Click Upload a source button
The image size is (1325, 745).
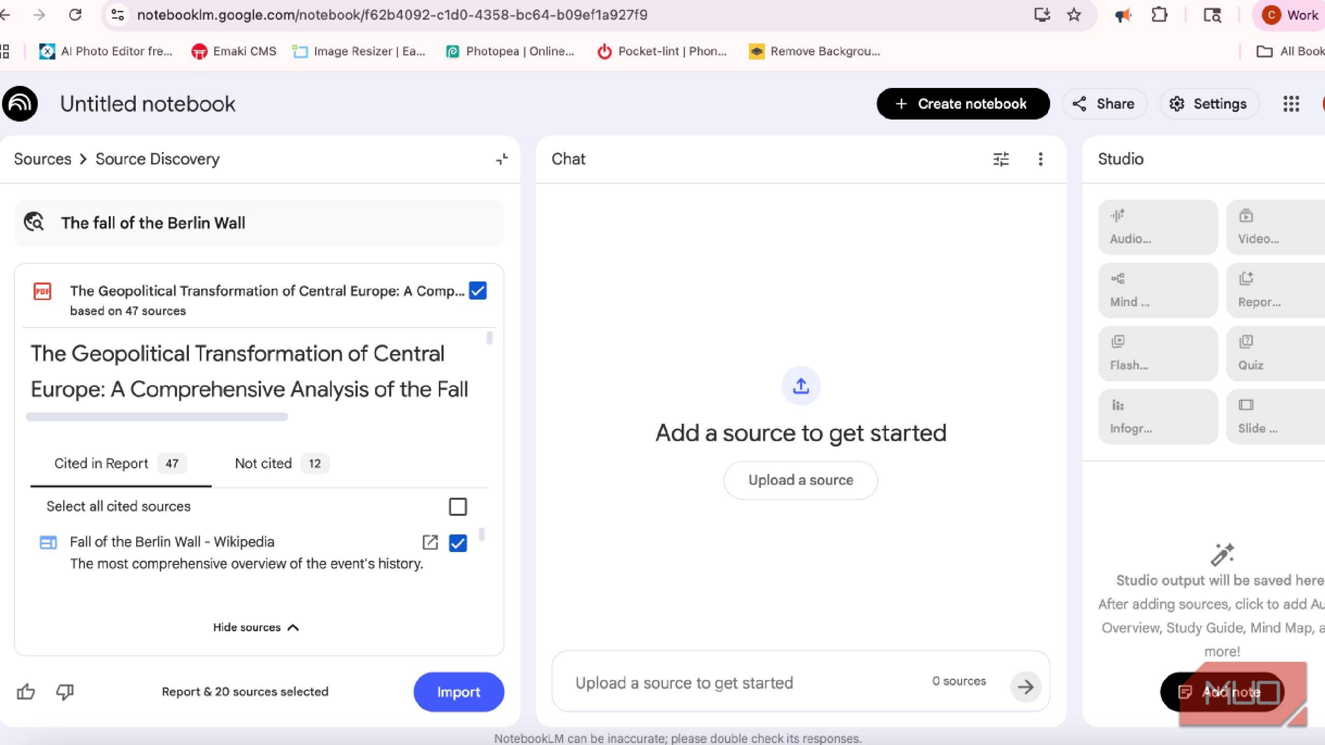(x=801, y=480)
